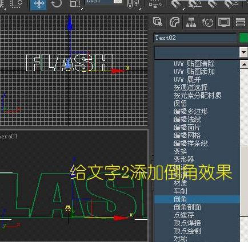
Task: Select the 变换 modifier
Action: (180, 151)
